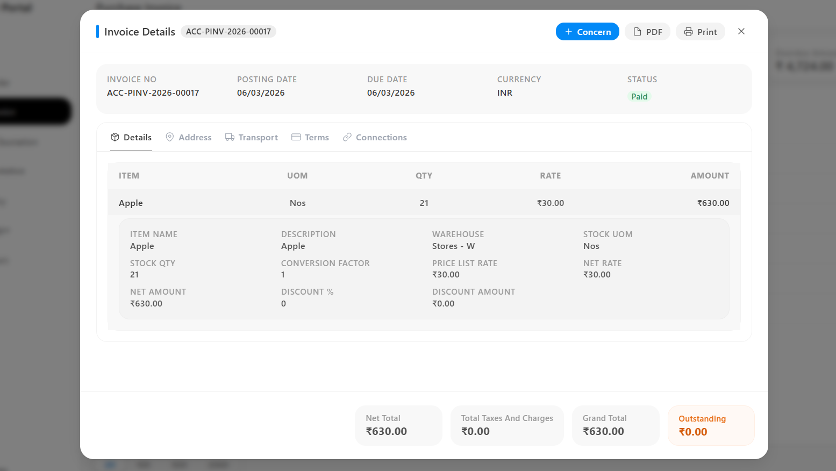Click the Grand Total card
Image resolution: width=836 pixels, height=471 pixels.
(616, 425)
